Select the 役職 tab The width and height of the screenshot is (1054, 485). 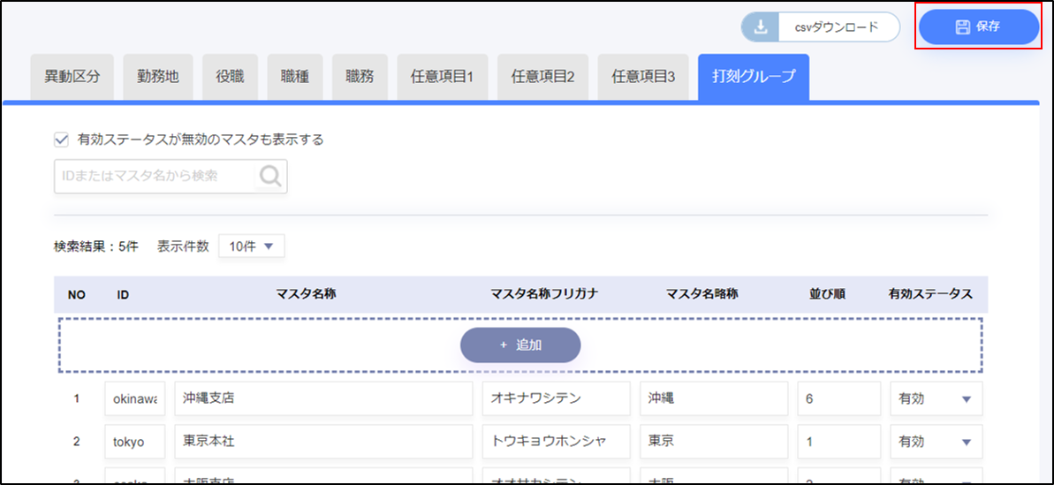[230, 77]
